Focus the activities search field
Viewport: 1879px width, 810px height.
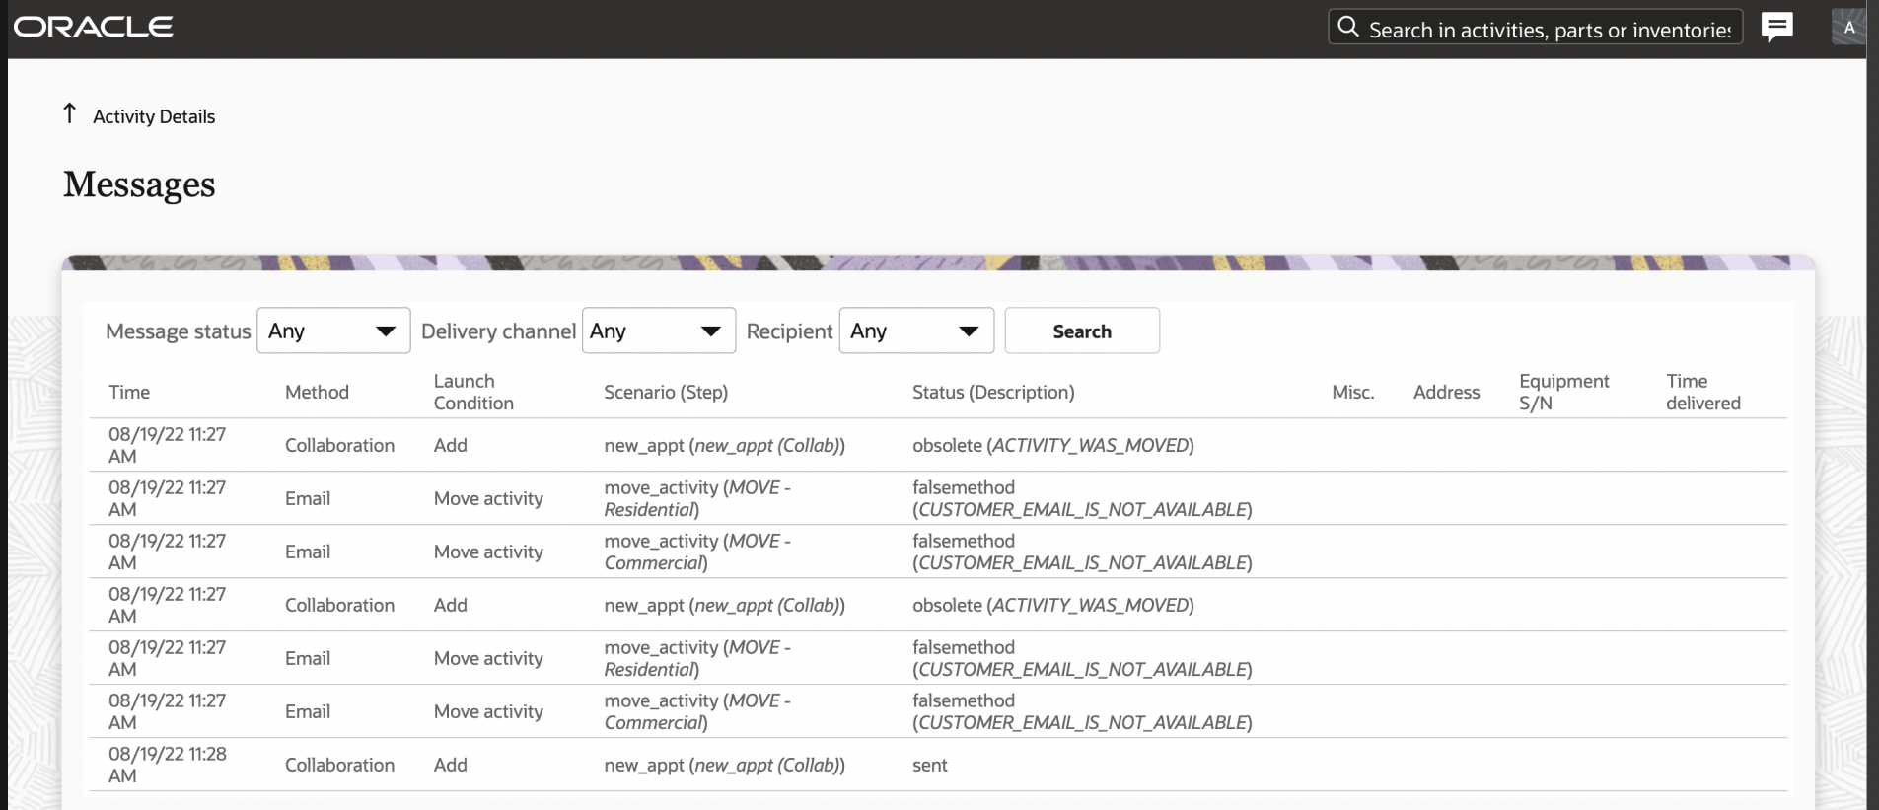[1549, 30]
